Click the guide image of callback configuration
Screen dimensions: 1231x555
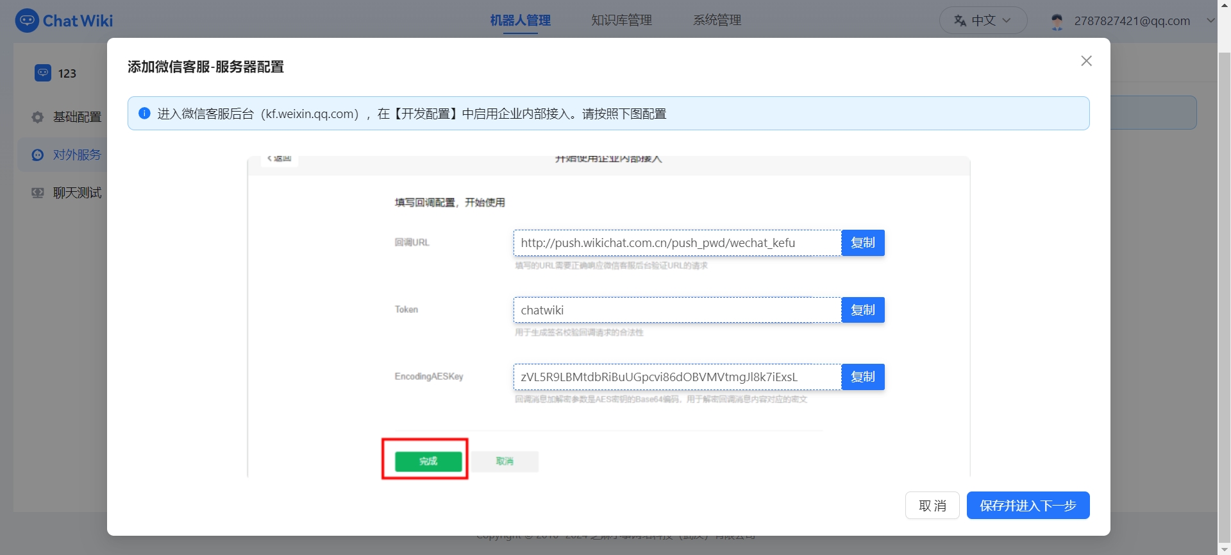pyautogui.click(x=608, y=316)
